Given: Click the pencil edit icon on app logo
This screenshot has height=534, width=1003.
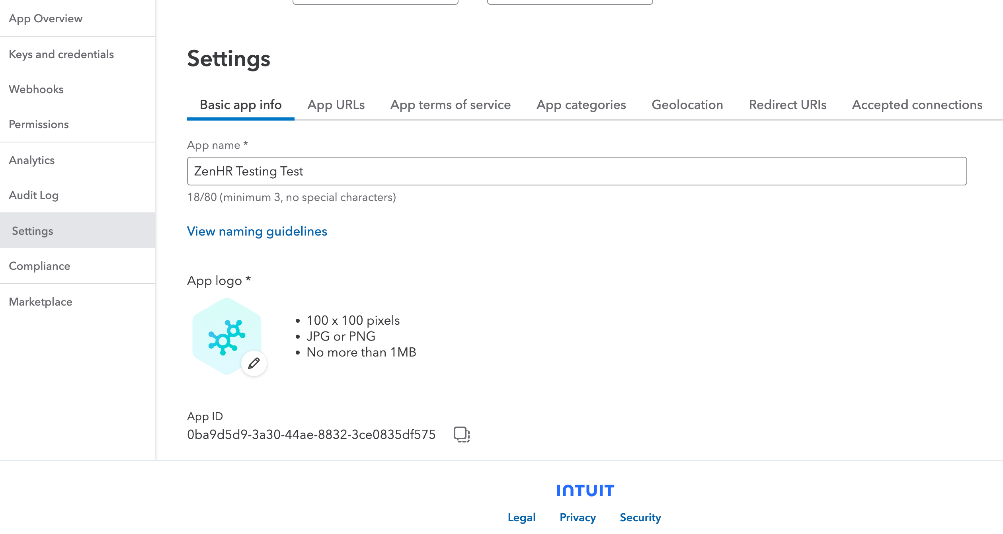Looking at the screenshot, I should [x=254, y=363].
